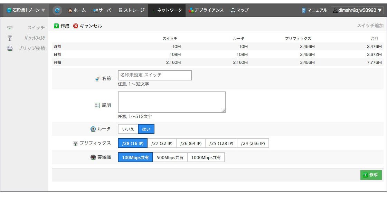Click the 説明 text area
387x214 pixels.
(x=171, y=102)
